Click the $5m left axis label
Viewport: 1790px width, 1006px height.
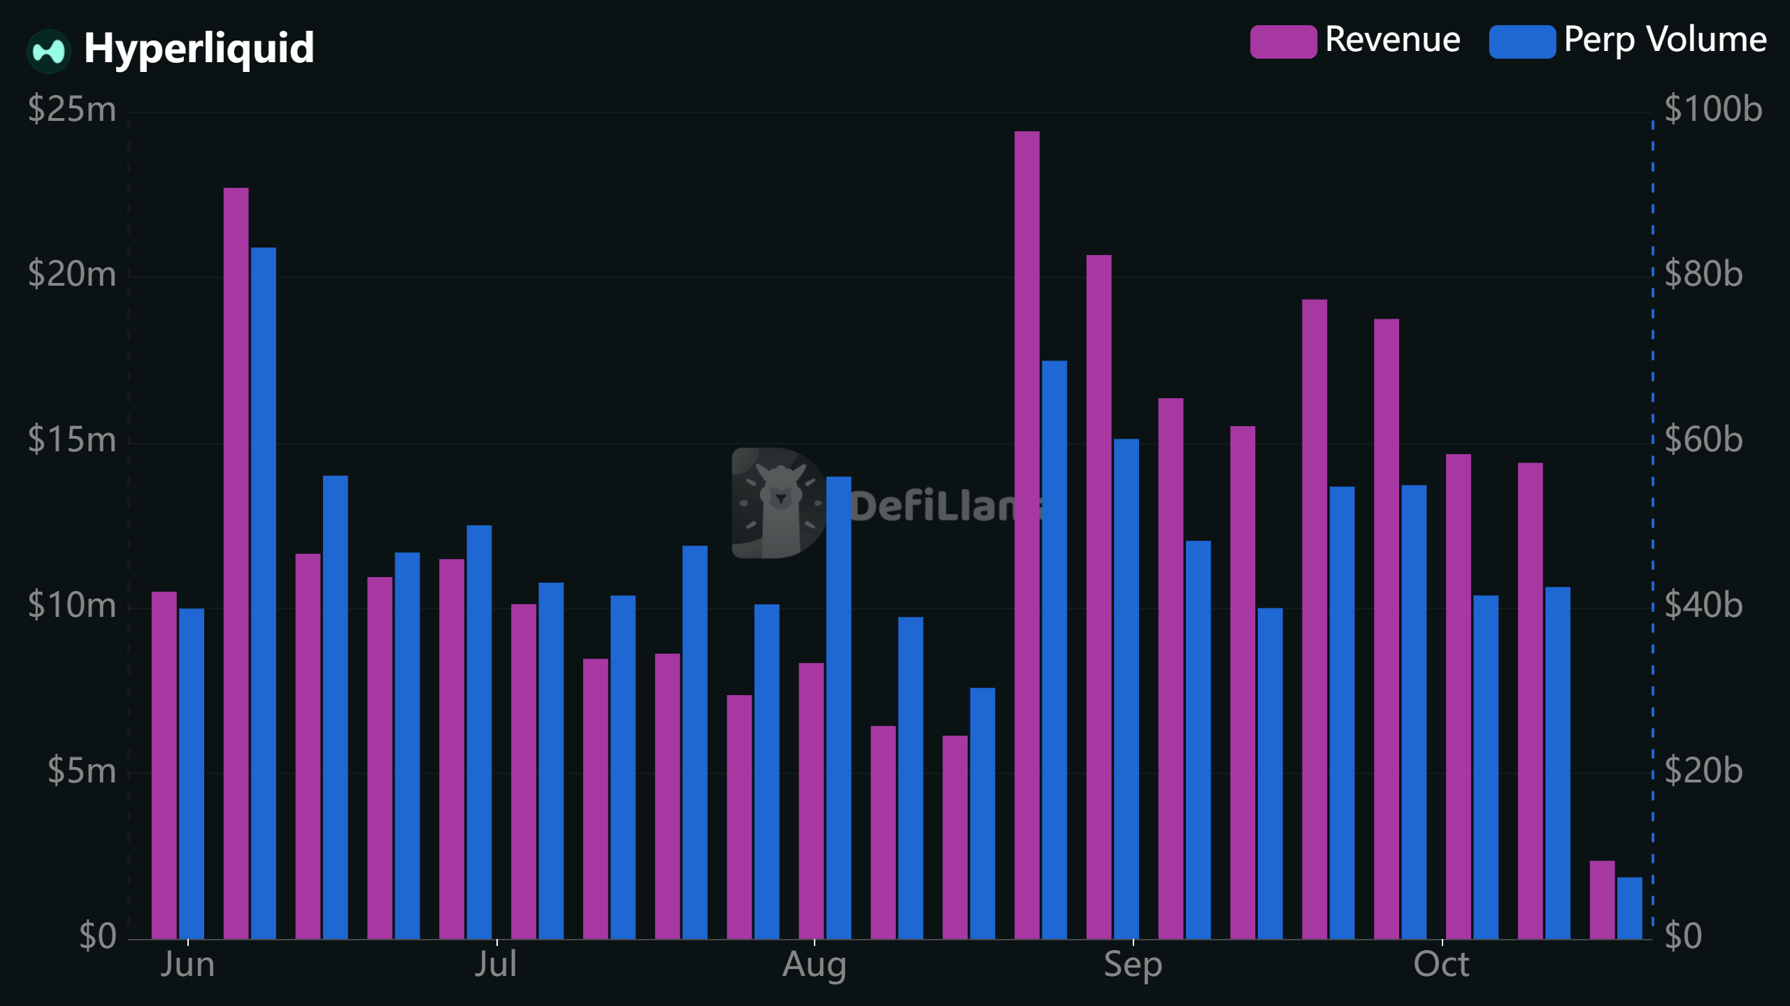(82, 771)
